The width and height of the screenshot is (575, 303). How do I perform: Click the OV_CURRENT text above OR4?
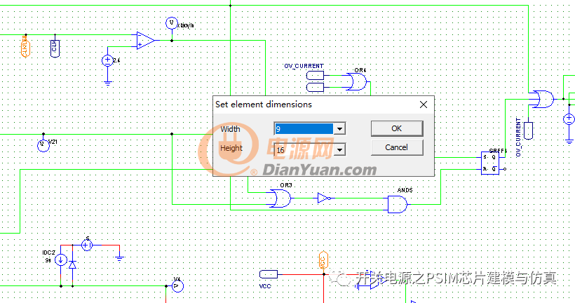tap(304, 66)
